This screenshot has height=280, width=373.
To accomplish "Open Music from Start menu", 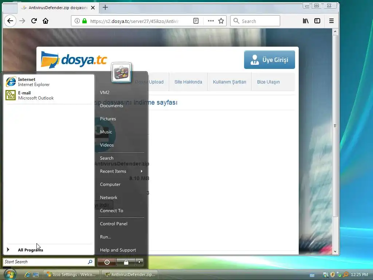I will [106, 132].
